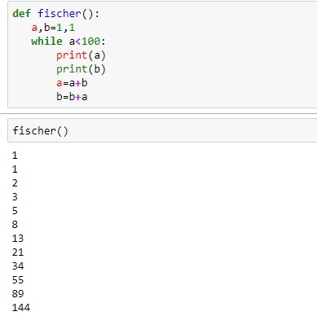Click output value 144

(21, 308)
